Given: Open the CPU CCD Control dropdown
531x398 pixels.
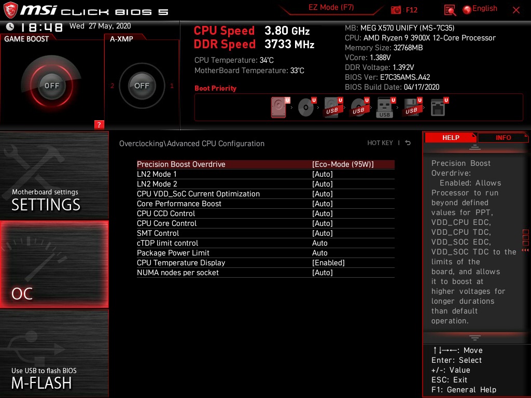Looking at the screenshot, I should [x=323, y=213].
